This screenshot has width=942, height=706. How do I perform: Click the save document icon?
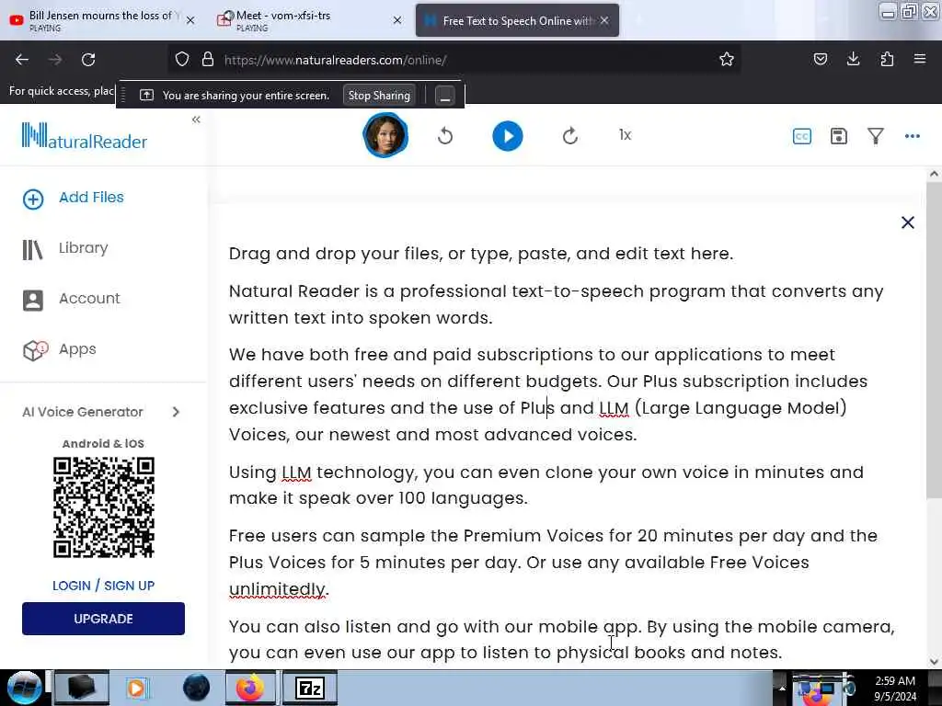point(839,136)
